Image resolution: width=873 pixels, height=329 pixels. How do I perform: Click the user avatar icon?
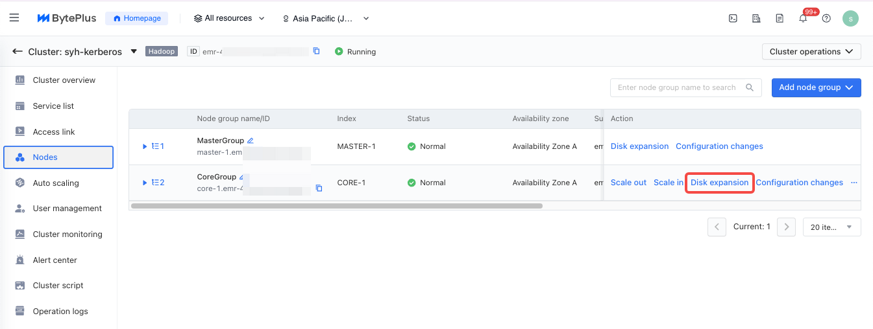click(x=850, y=19)
